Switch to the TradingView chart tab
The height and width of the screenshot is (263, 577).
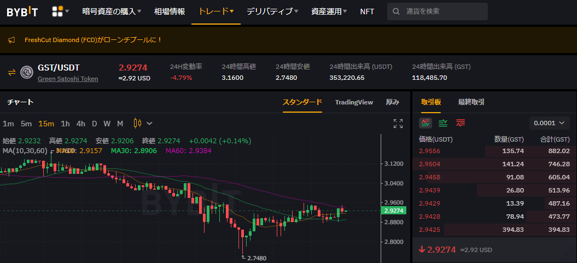coord(354,102)
